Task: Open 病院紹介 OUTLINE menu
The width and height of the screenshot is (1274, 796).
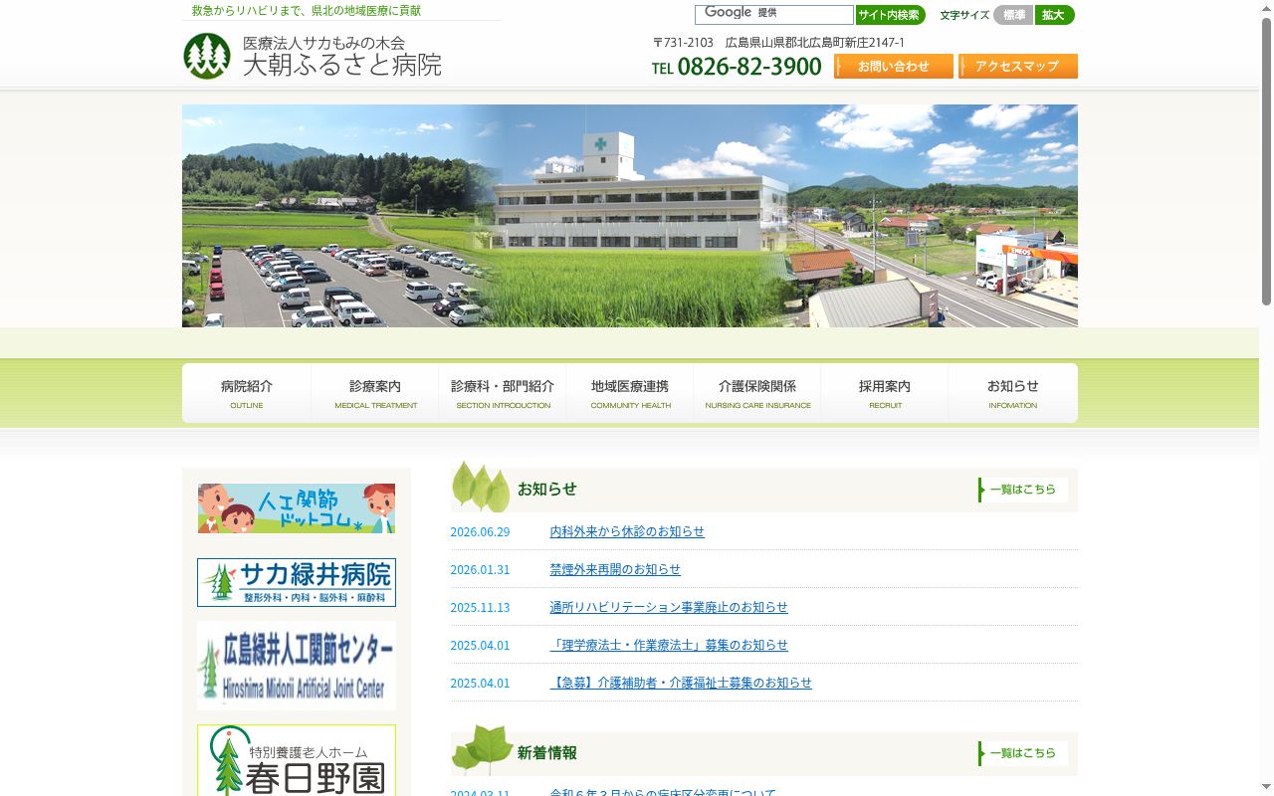Action: point(247,393)
